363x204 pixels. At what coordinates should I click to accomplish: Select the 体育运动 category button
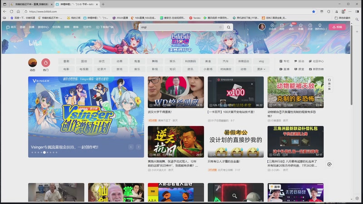coord(244,61)
